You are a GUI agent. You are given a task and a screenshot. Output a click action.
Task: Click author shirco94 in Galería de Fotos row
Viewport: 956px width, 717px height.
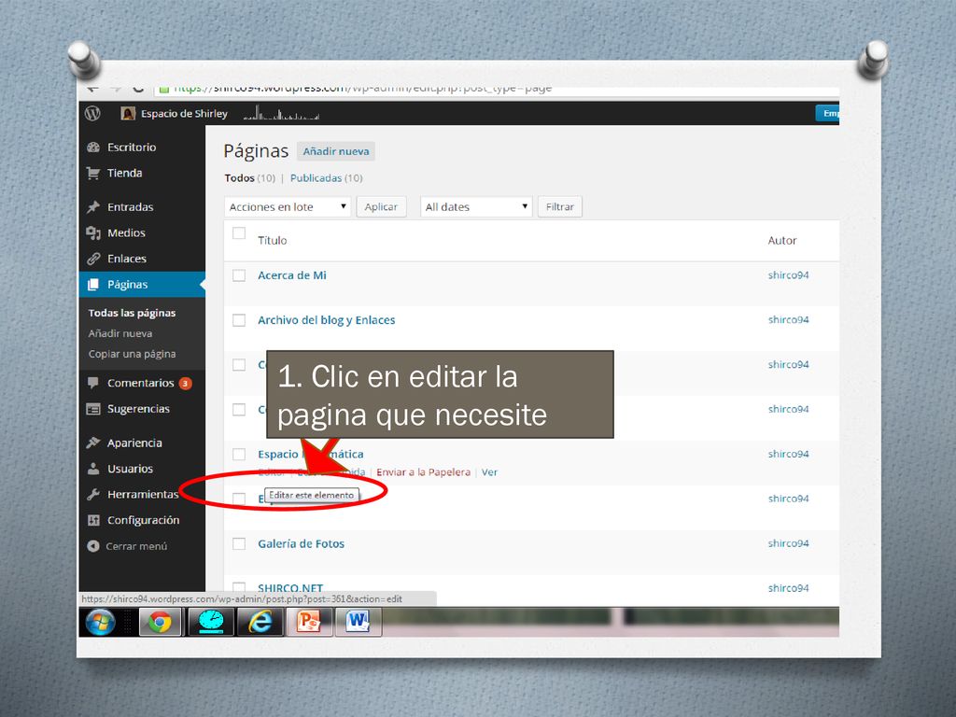point(788,543)
